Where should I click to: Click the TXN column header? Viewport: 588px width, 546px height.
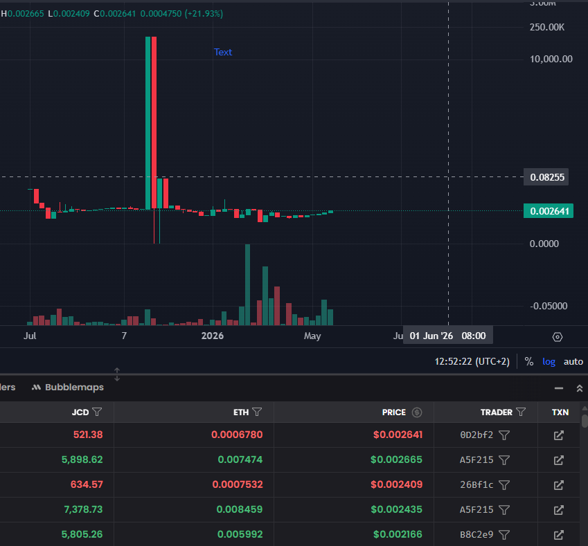point(560,412)
